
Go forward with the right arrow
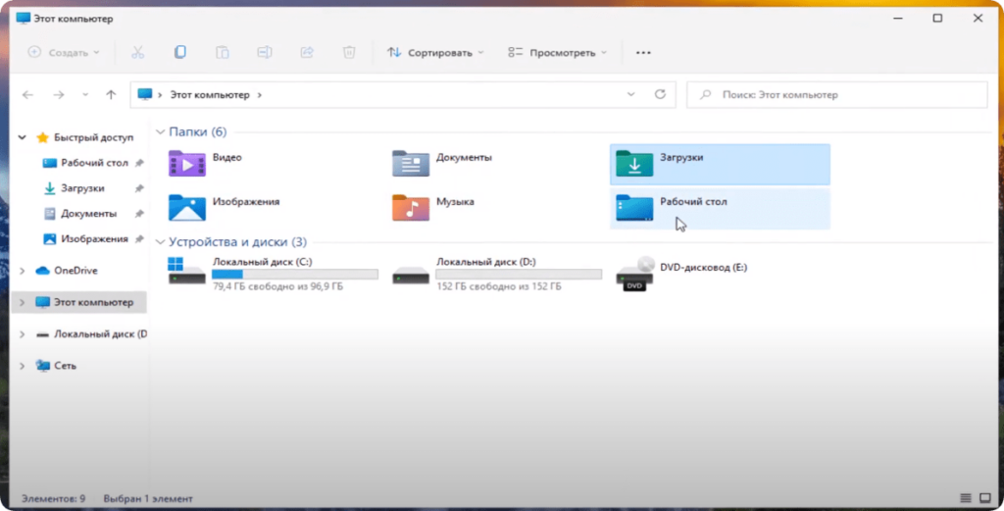click(59, 95)
